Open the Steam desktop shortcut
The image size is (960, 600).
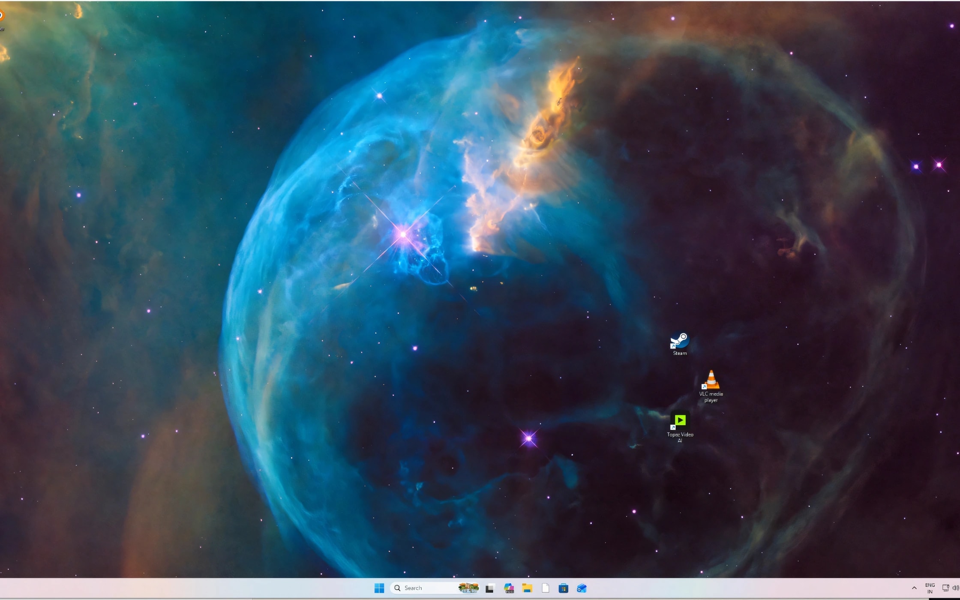[680, 344]
